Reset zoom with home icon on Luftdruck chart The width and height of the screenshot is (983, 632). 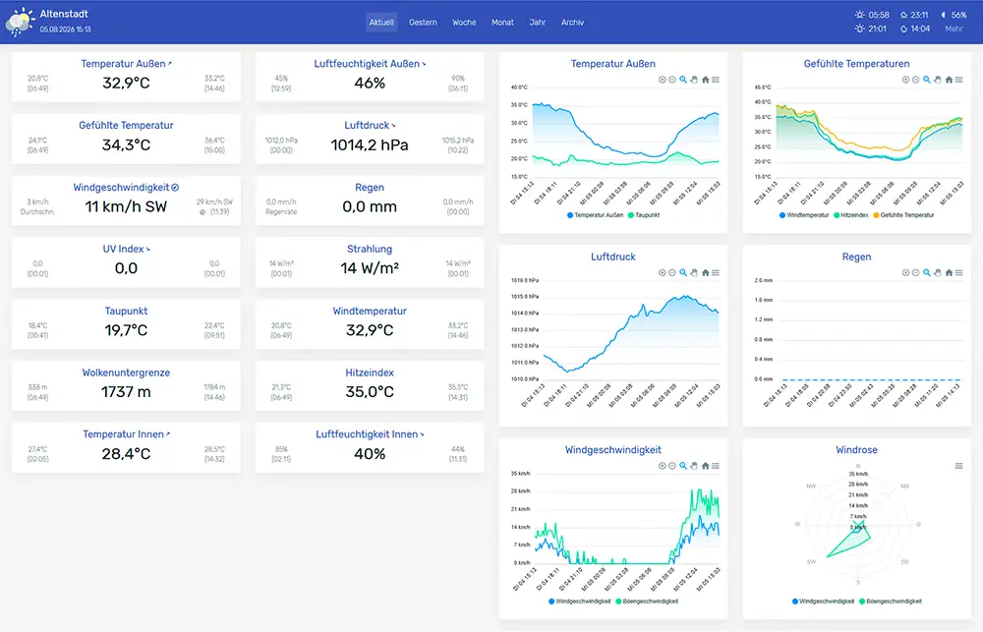(x=705, y=272)
